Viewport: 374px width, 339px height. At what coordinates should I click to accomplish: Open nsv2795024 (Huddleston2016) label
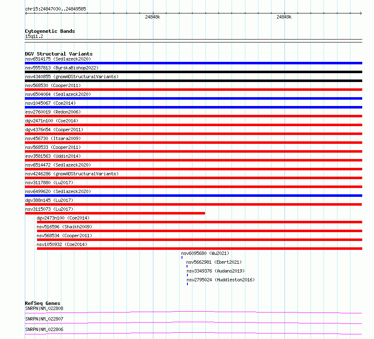pyautogui.click(x=221, y=280)
